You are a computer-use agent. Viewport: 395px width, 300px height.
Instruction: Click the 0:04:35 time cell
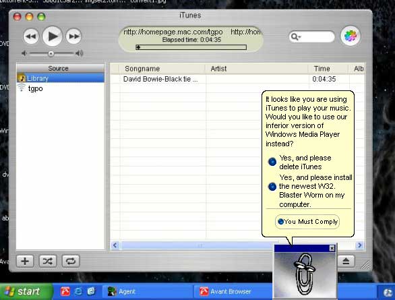(x=324, y=79)
